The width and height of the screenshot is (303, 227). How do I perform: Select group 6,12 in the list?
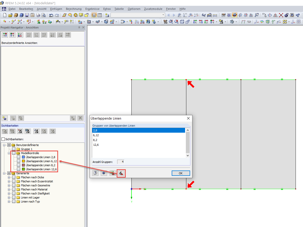click(139, 135)
